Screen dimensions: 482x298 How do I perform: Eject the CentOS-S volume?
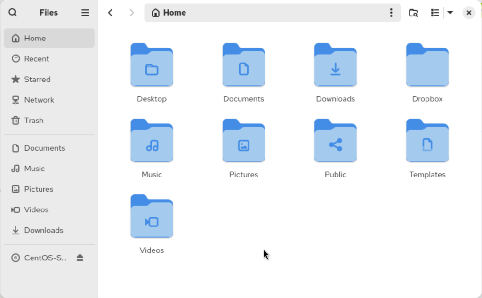click(x=80, y=258)
